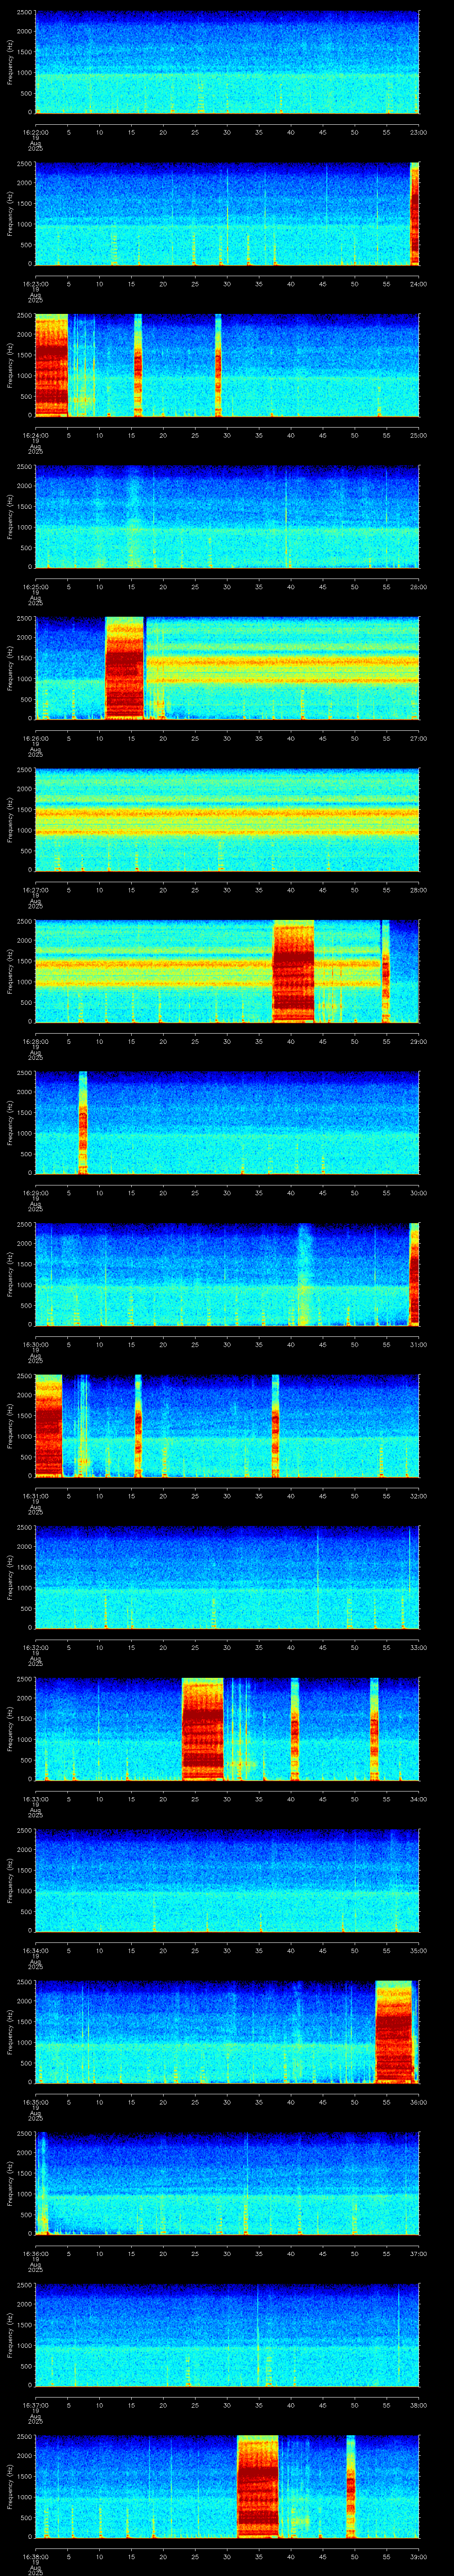
Task: Click the wide red burst in the 16:28:00 spectrogram
Action: 294,971
